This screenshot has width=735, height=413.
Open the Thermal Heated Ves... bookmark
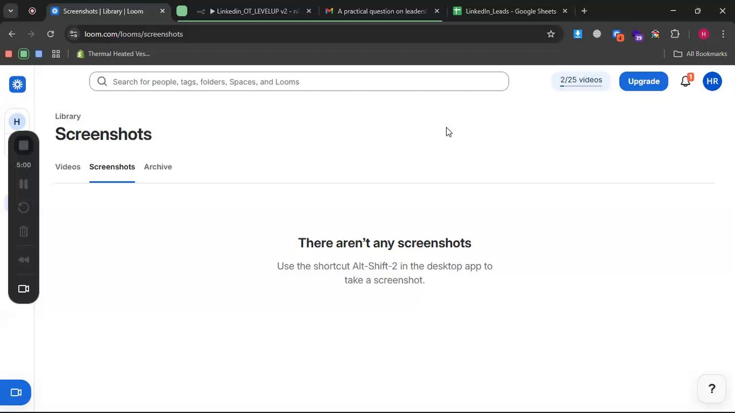[x=113, y=54]
